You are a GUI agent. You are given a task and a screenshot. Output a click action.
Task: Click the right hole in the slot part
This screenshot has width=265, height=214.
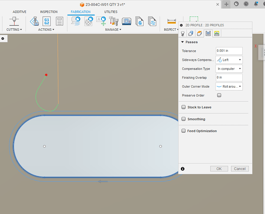[x=160, y=146]
